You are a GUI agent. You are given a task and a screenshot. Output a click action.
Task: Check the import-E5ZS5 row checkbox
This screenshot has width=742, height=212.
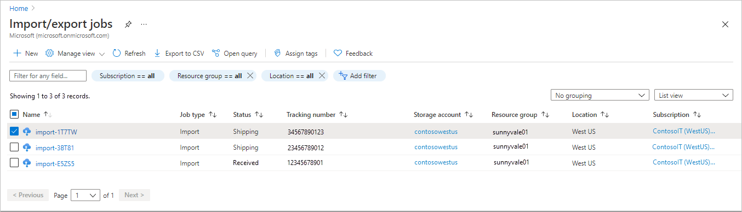[x=14, y=163]
